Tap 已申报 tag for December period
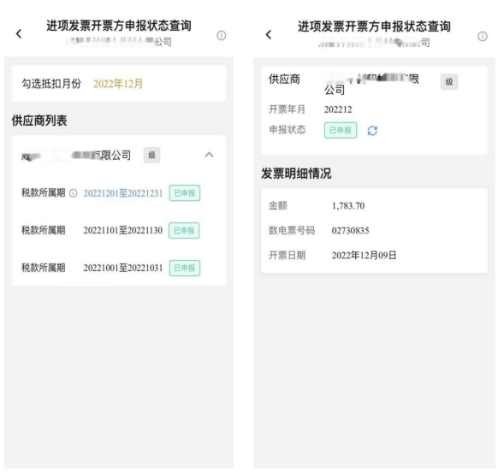This screenshot has height=472, width=498. coord(185,193)
